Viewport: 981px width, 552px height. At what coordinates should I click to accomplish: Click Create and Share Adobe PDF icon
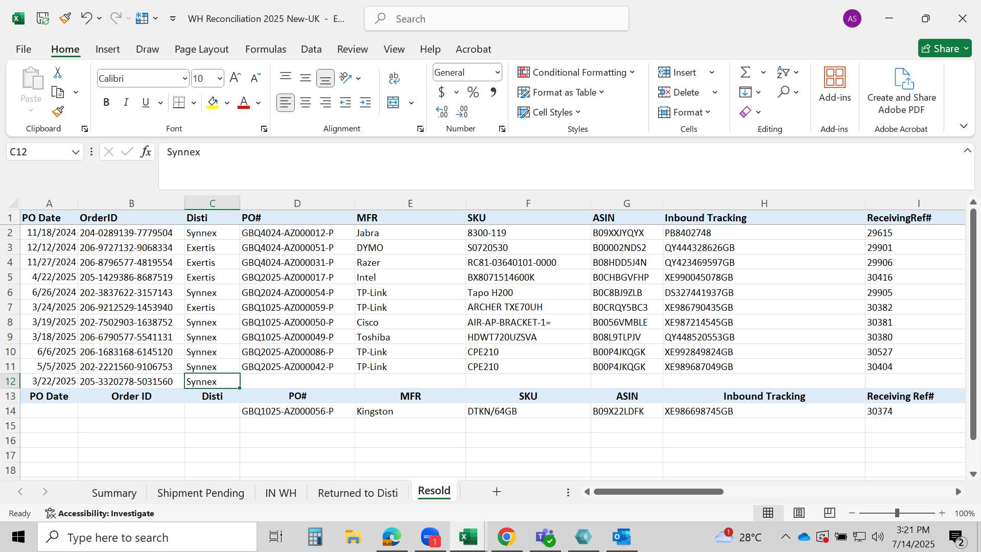coord(902,91)
